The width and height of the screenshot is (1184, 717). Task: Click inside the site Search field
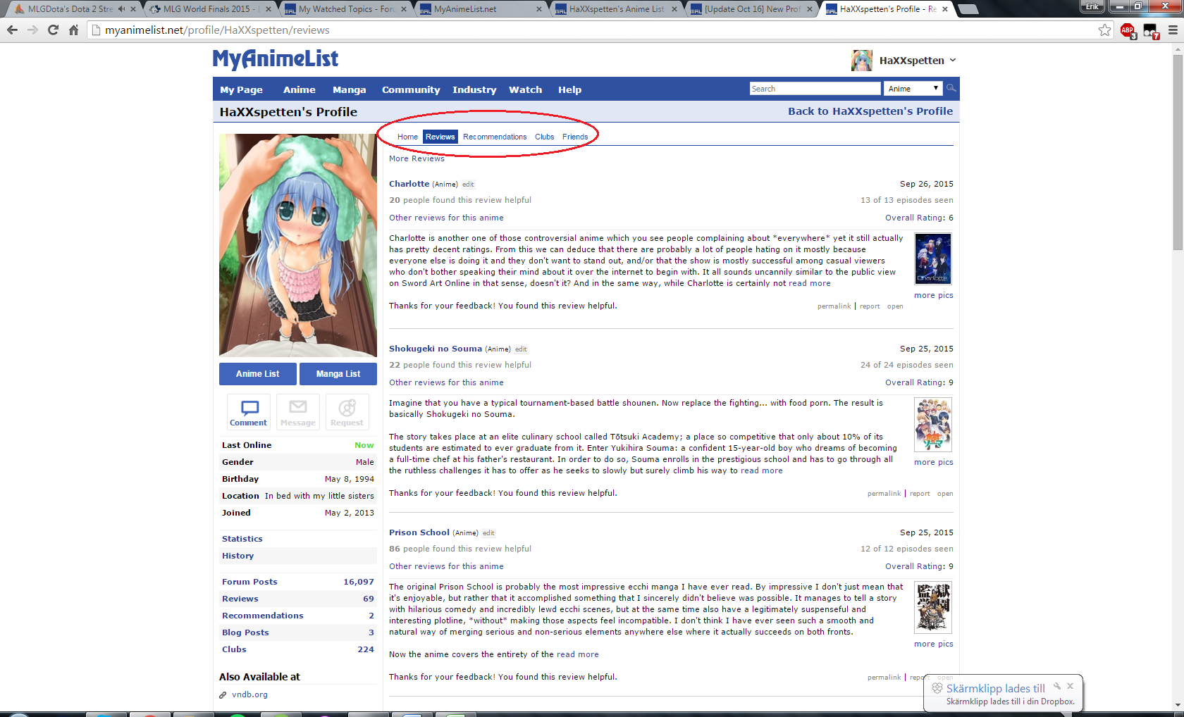814,89
